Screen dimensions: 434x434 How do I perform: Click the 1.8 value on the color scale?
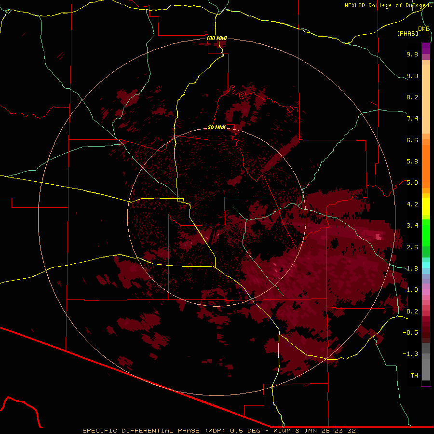(x=412, y=269)
